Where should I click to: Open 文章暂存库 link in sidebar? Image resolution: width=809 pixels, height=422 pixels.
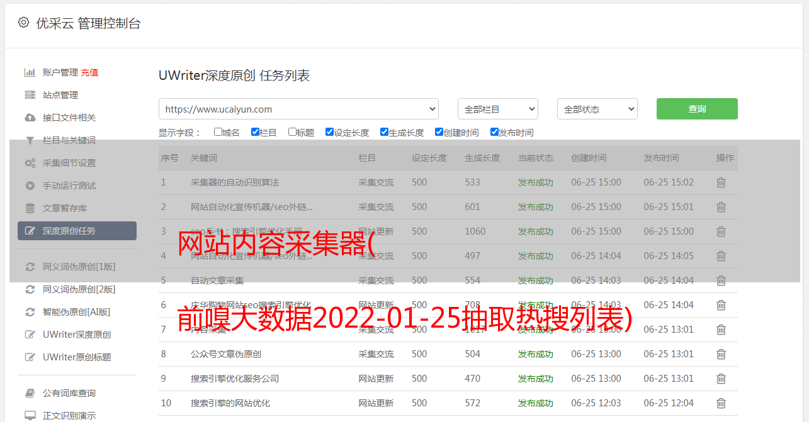click(65, 208)
